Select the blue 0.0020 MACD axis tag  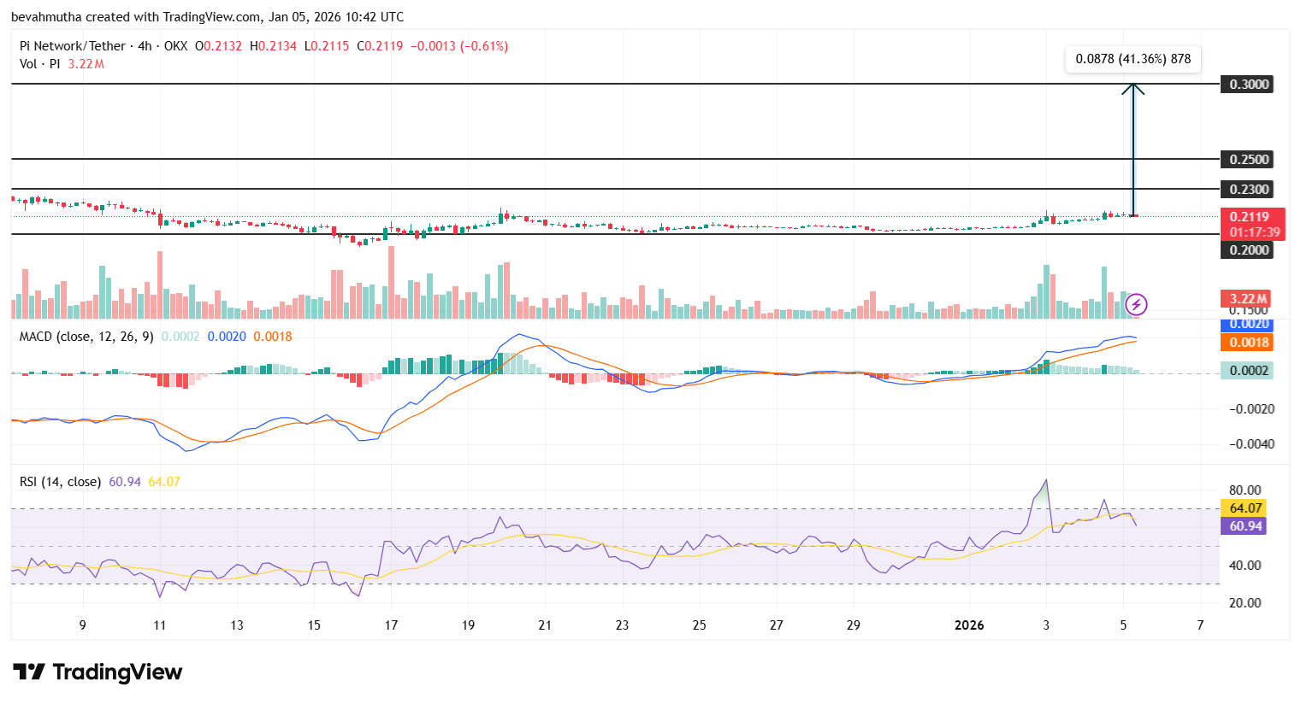1249,325
